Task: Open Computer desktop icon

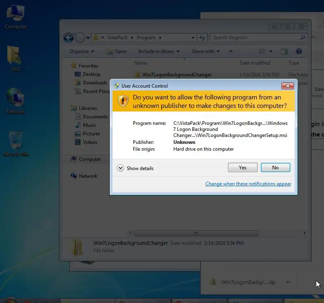Action: [x=16, y=17]
